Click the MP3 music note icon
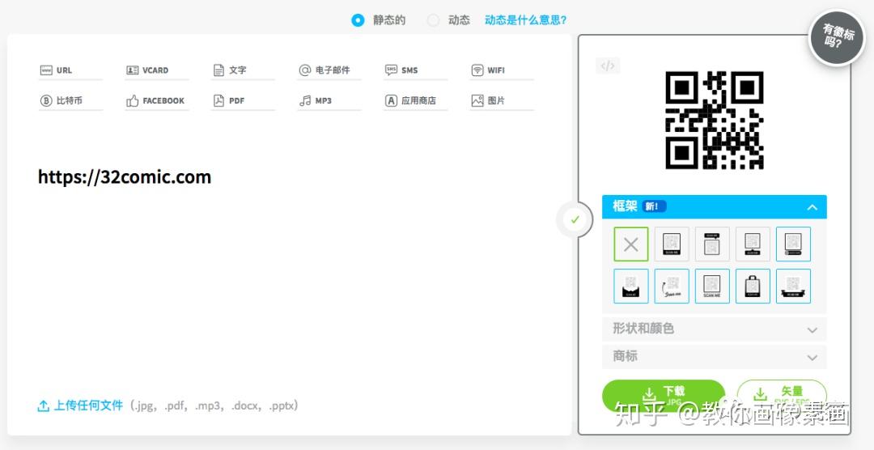The height and width of the screenshot is (450, 874). (x=305, y=101)
